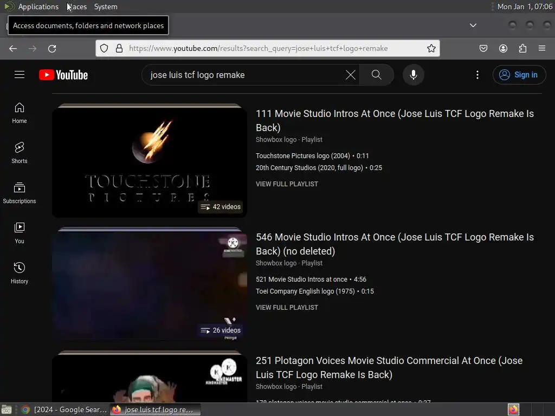This screenshot has height=416, width=555.
Task: View full playlist under 546 Movie Studio
Action: click(x=287, y=308)
